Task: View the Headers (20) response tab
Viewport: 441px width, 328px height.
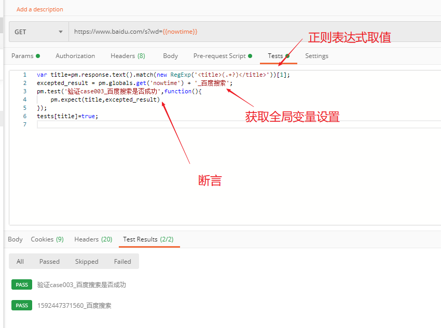Action: [x=93, y=239]
